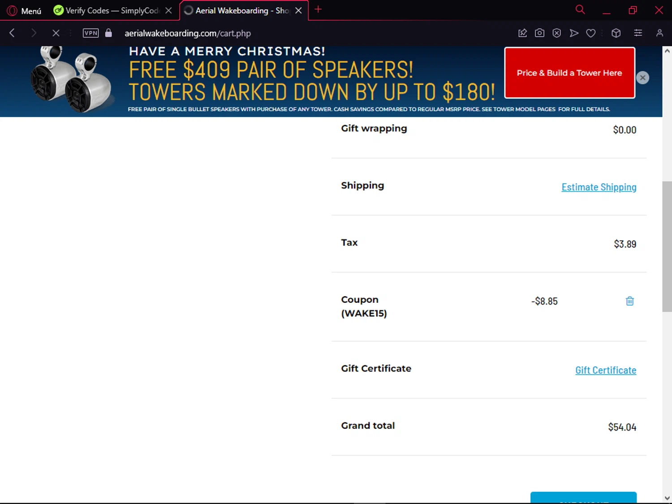Viewport: 672px width, 504px height.
Task: Click the send flow arrow icon
Action: [x=574, y=33]
